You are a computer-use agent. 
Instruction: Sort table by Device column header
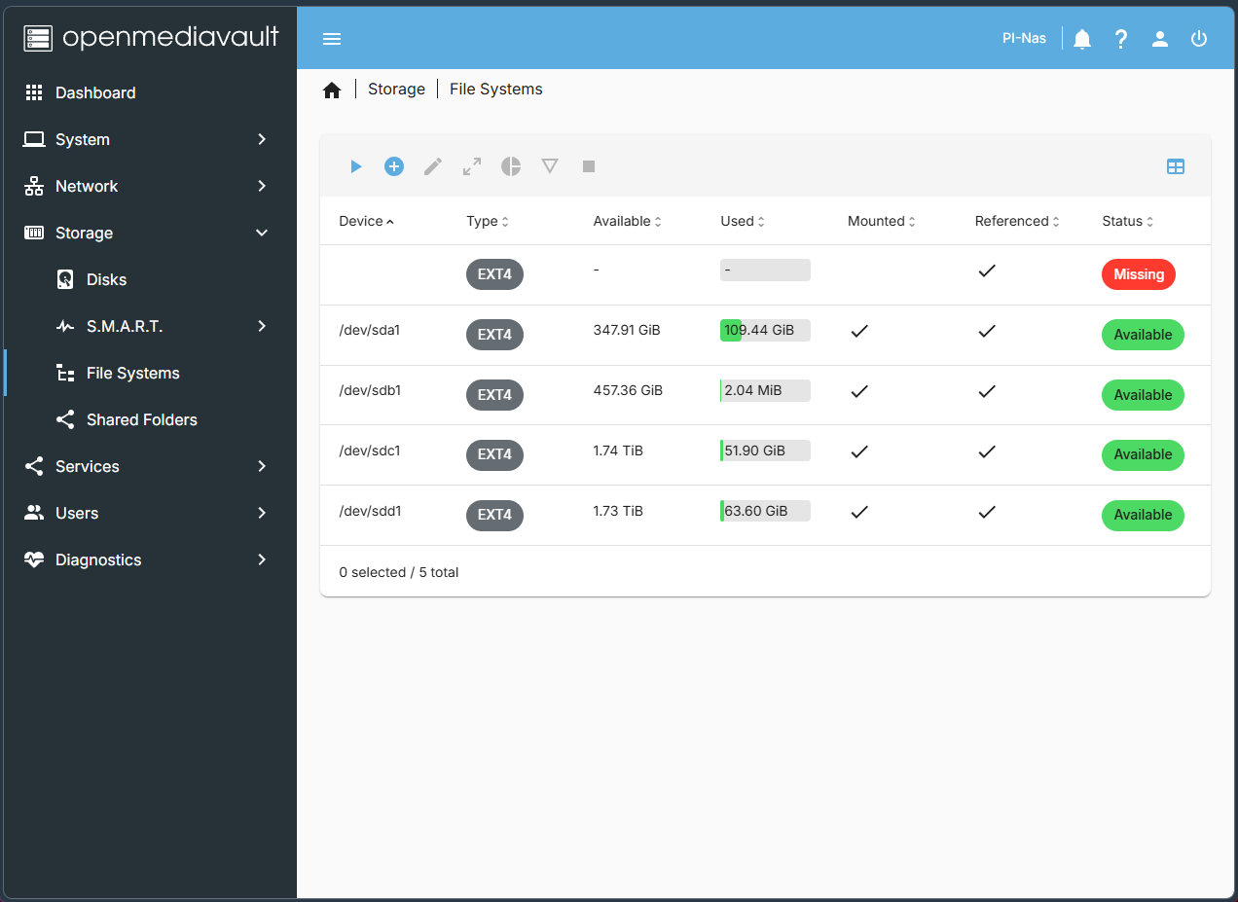click(361, 221)
